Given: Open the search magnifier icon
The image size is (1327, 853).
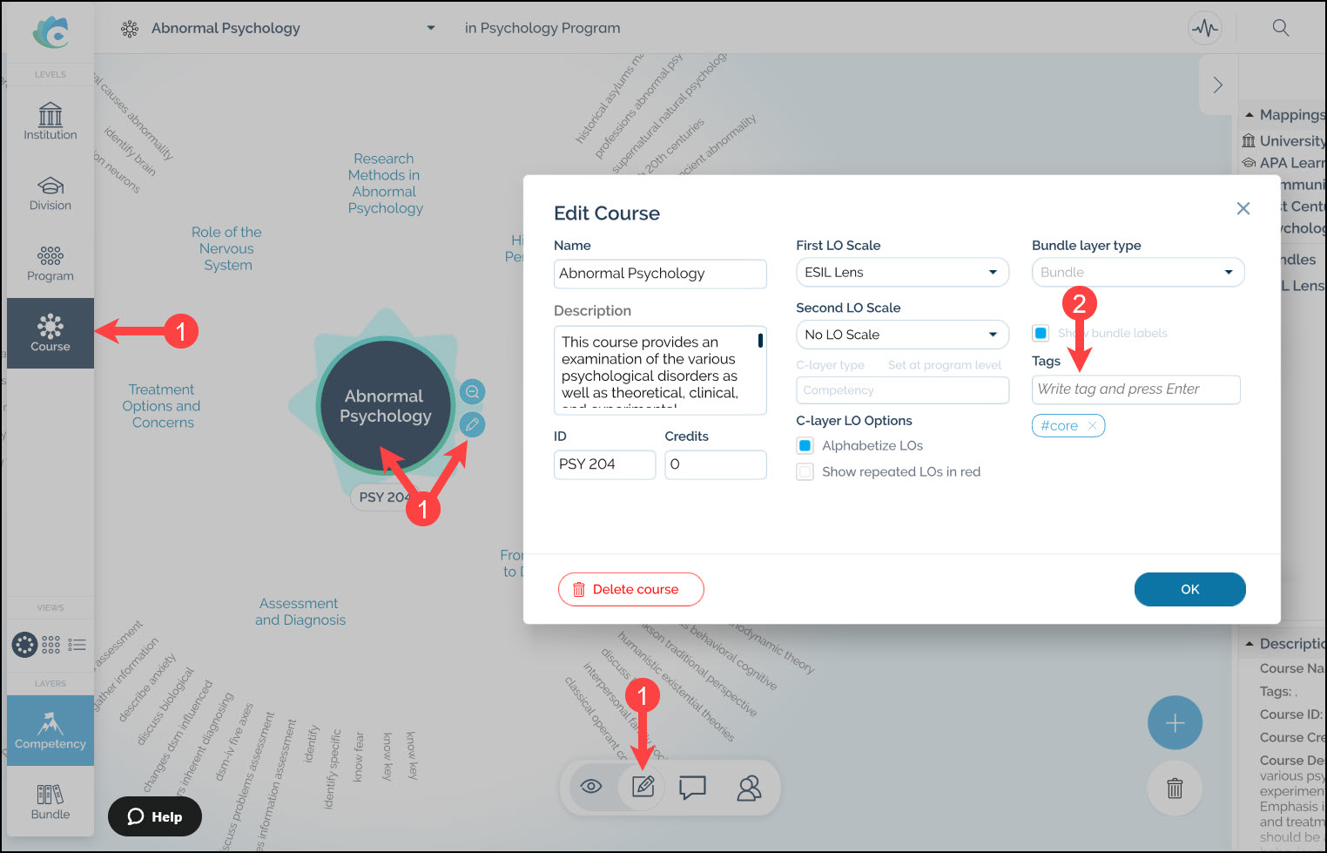Looking at the screenshot, I should click(1280, 28).
